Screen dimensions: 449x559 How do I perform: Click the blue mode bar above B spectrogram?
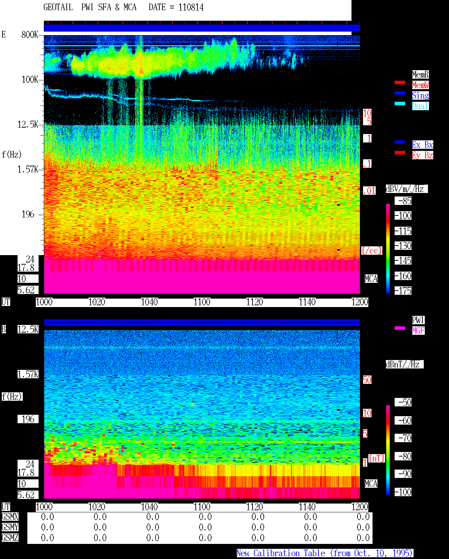pos(202,322)
